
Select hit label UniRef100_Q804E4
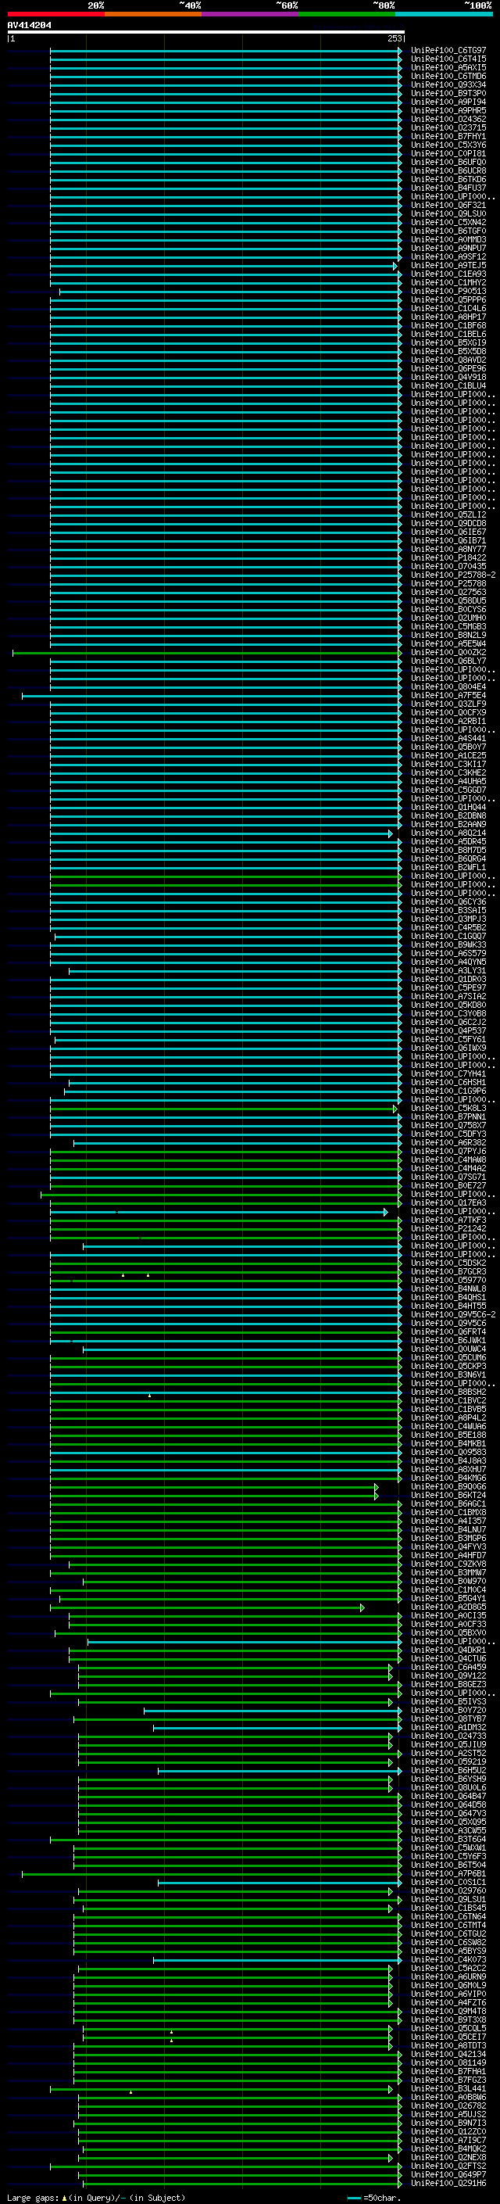pos(448,687)
